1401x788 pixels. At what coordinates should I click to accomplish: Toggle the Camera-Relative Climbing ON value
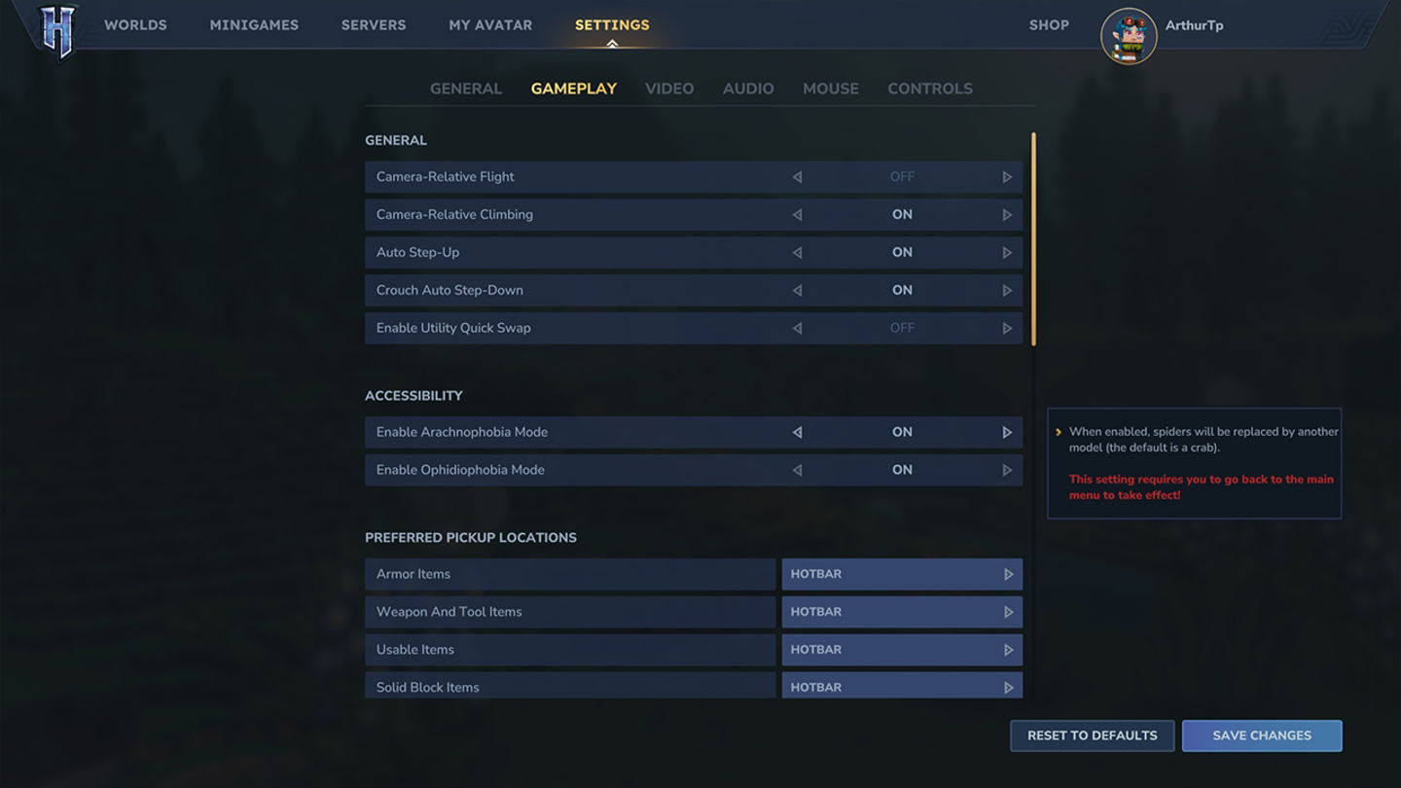pos(902,215)
